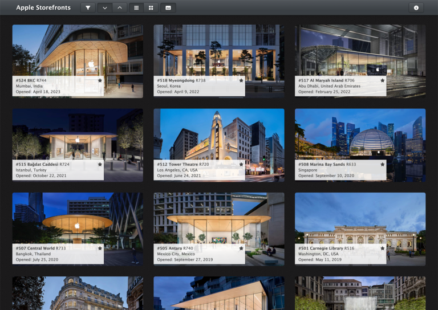438x310 pixels.
Task: Star the Al Maryah Island store
Action: click(x=383, y=80)
